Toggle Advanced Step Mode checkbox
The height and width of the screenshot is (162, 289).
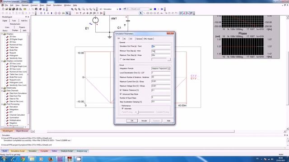[x=121, y=94]
